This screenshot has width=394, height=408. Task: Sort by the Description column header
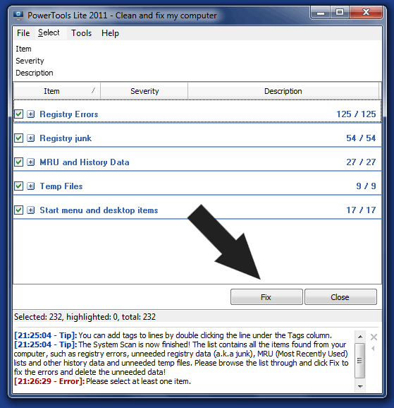[283, 91]
